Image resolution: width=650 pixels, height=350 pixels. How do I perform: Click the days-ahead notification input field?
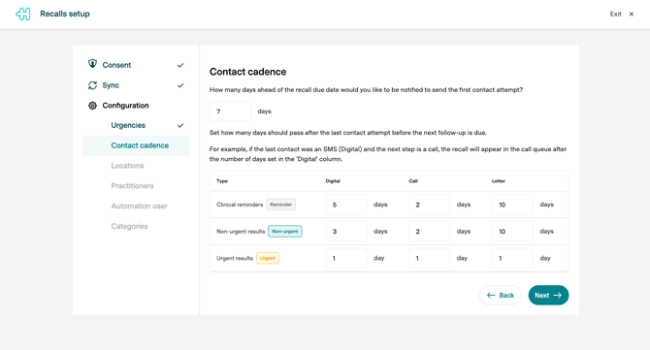231,111
